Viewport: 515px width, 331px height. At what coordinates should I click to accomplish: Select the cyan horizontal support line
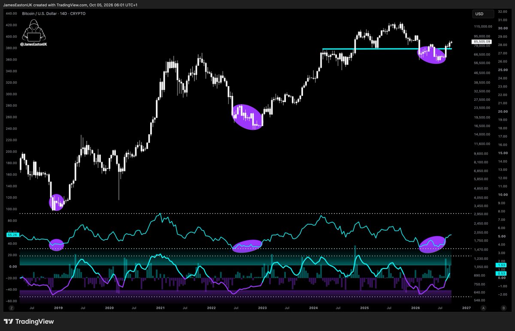coord(387,49)
